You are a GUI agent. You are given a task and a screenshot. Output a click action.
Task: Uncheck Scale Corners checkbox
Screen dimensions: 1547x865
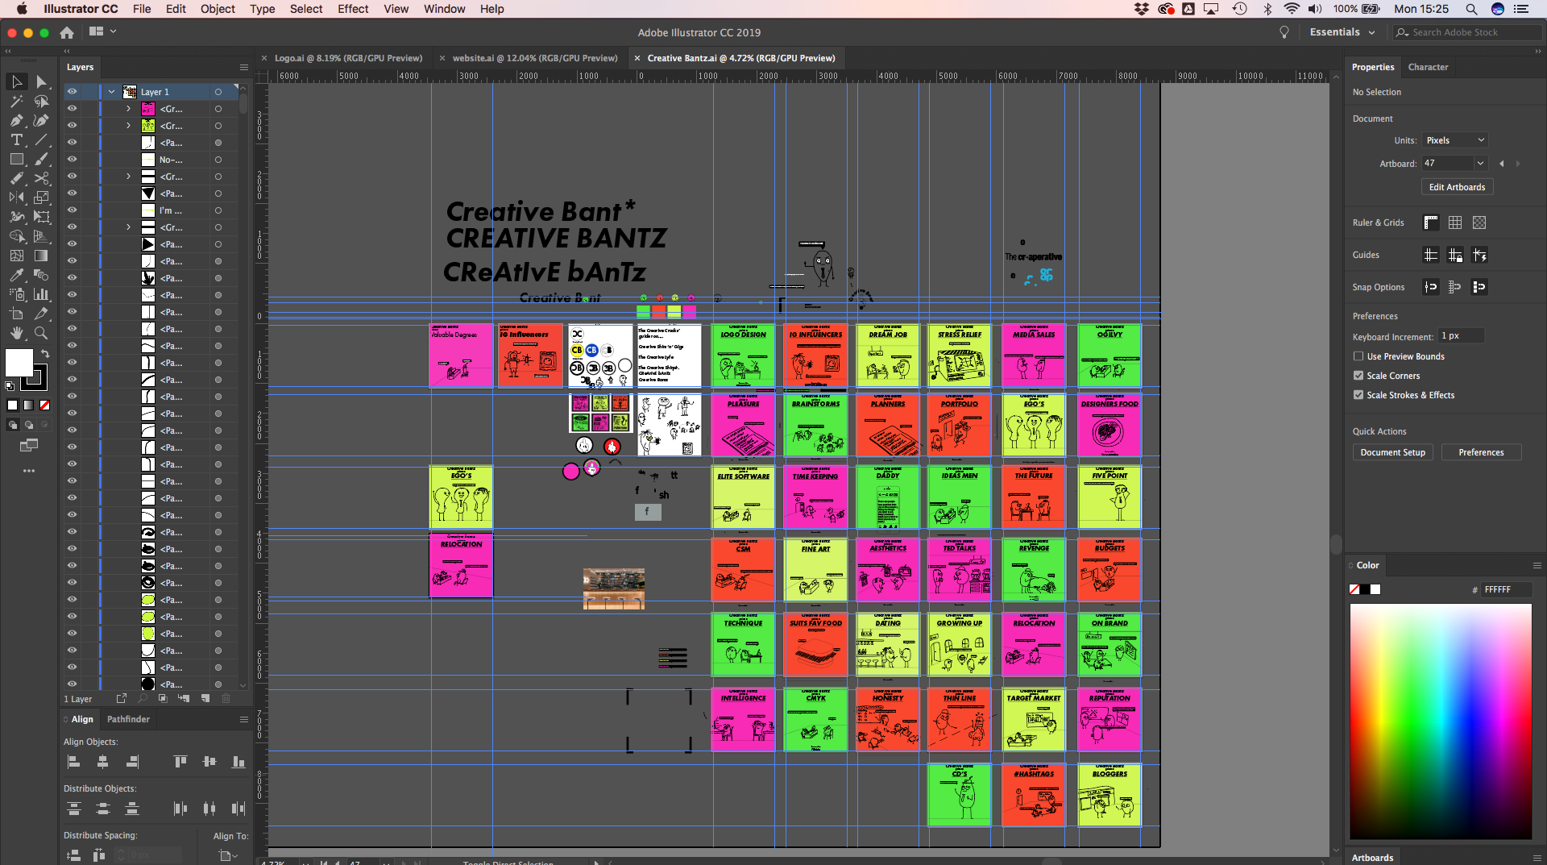click(x=1358, y=376)
